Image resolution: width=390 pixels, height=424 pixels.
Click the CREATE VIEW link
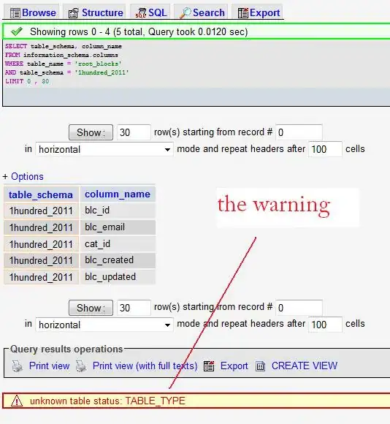[x=305, y=366]
